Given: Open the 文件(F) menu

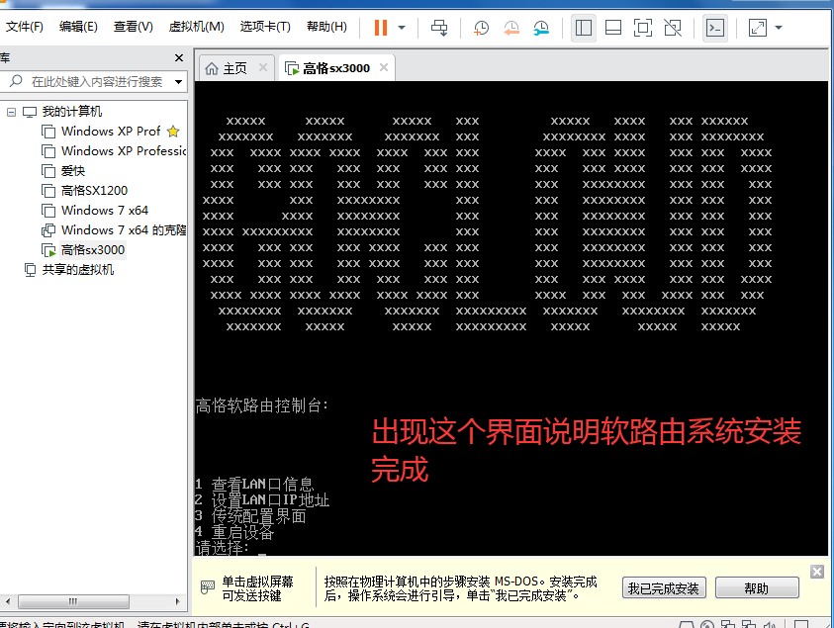Looking at the screenshot, I should (24, 27).
